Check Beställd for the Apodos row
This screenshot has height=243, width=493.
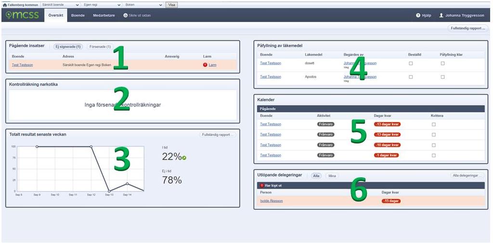(411, 77)
